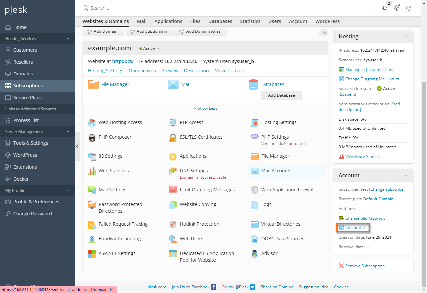
Task: Collapse the Hosting panel
Action: point(406,37)
